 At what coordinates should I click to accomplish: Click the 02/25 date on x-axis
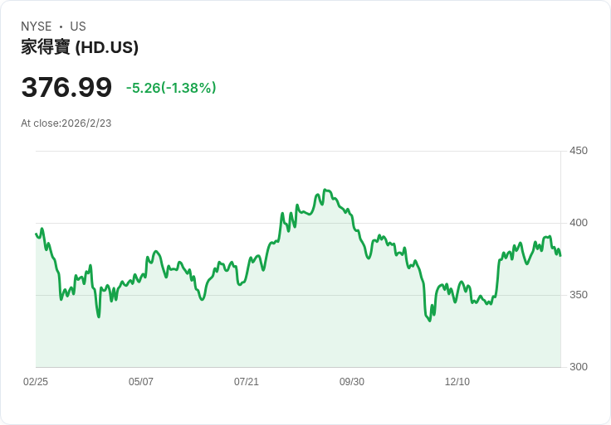(x=36, y=382)
